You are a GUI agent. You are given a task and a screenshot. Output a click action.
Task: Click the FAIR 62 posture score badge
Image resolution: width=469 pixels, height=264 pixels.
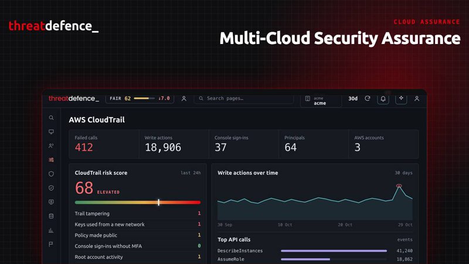[x=140, y=99]
